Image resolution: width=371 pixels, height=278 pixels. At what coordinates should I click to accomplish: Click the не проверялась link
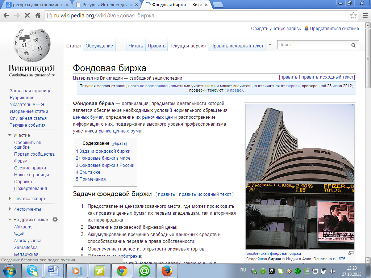coord(154,86)
